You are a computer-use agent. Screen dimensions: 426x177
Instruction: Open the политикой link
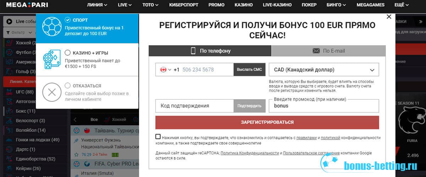(331, 137)
